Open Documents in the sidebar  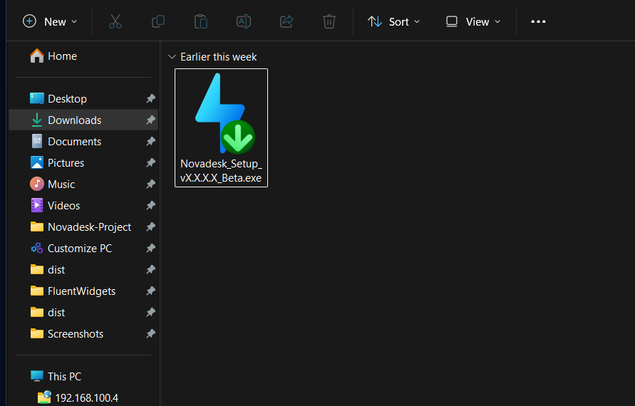(x=83, y=141)
